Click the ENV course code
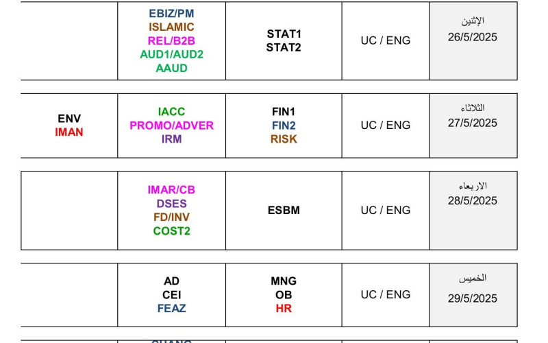Viewport: 548px width, 343px height. pyautogui.click(x=69, y=119)
